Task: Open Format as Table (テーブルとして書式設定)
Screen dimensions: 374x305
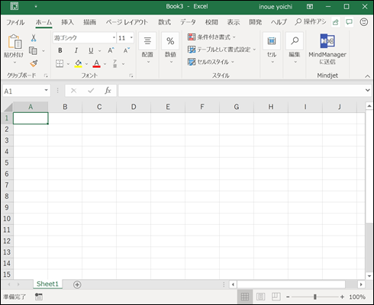Action: (x=221, y=50)
